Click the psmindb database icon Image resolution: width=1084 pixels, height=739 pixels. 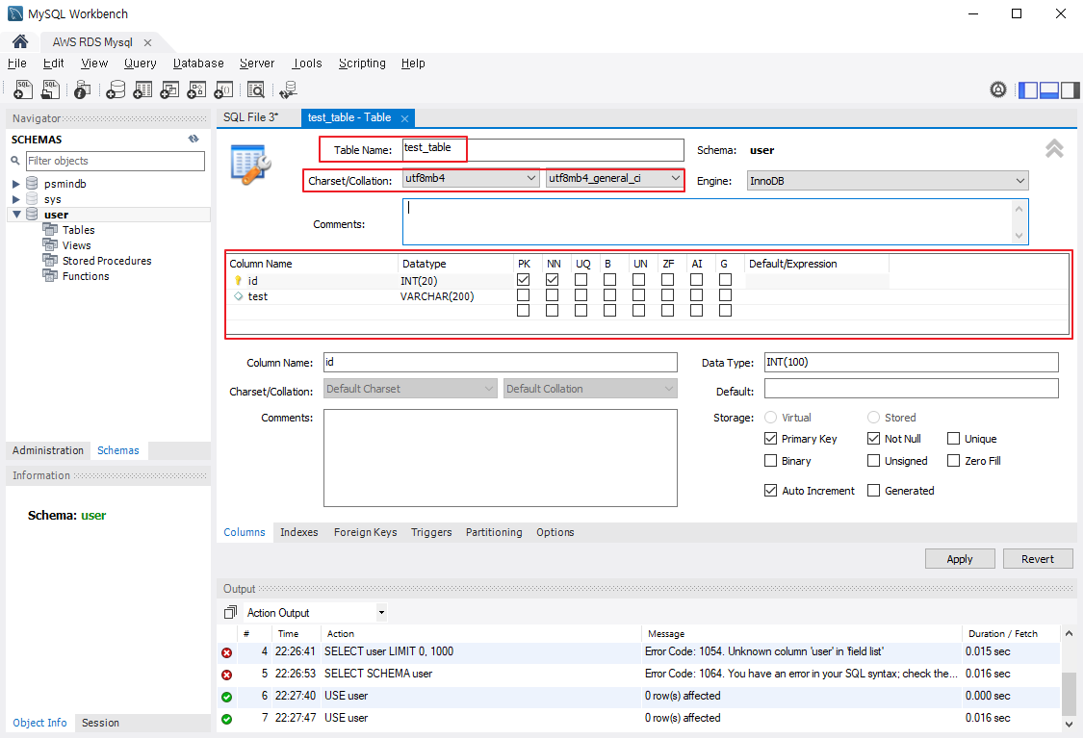click(x=32, y=183)
